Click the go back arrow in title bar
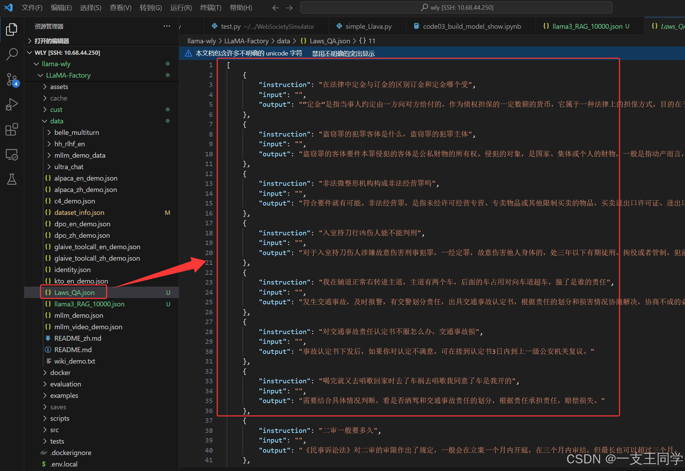Viewport: 685px width, 471px height. coord(275,8)
